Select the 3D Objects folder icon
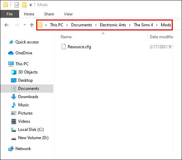 [14, 72]
